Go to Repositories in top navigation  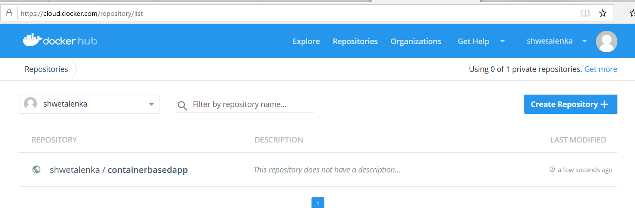pyautogui.click(x=355, y=41)
